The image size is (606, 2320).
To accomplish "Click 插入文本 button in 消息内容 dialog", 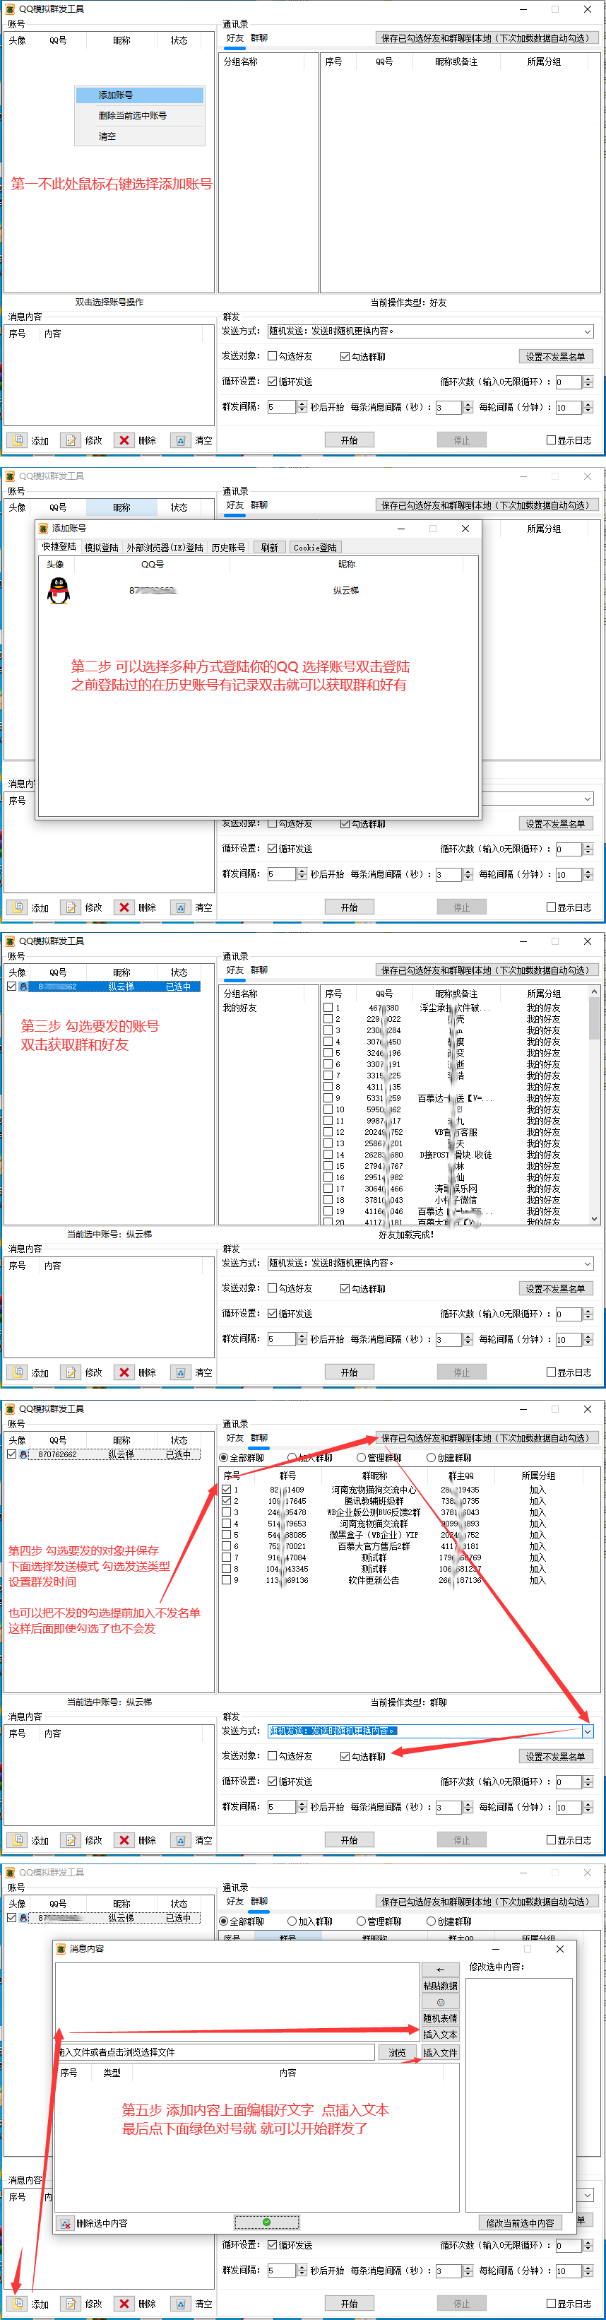I will coord(440,2035).
